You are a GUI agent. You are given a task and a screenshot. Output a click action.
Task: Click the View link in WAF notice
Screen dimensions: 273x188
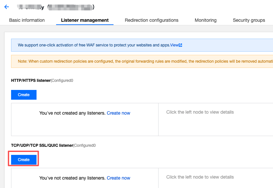click(x=174, y=45)
